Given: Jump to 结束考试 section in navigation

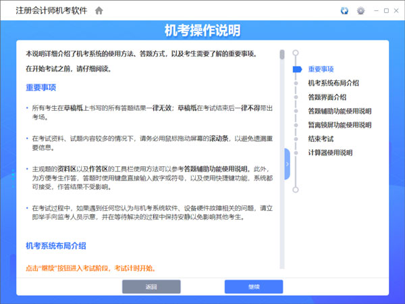Looking at the screenshot, I should click(x=321, y=139).
